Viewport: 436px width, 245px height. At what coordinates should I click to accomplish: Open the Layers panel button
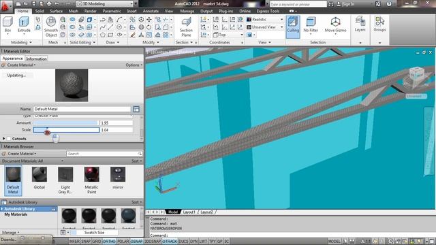click(360, 24)
